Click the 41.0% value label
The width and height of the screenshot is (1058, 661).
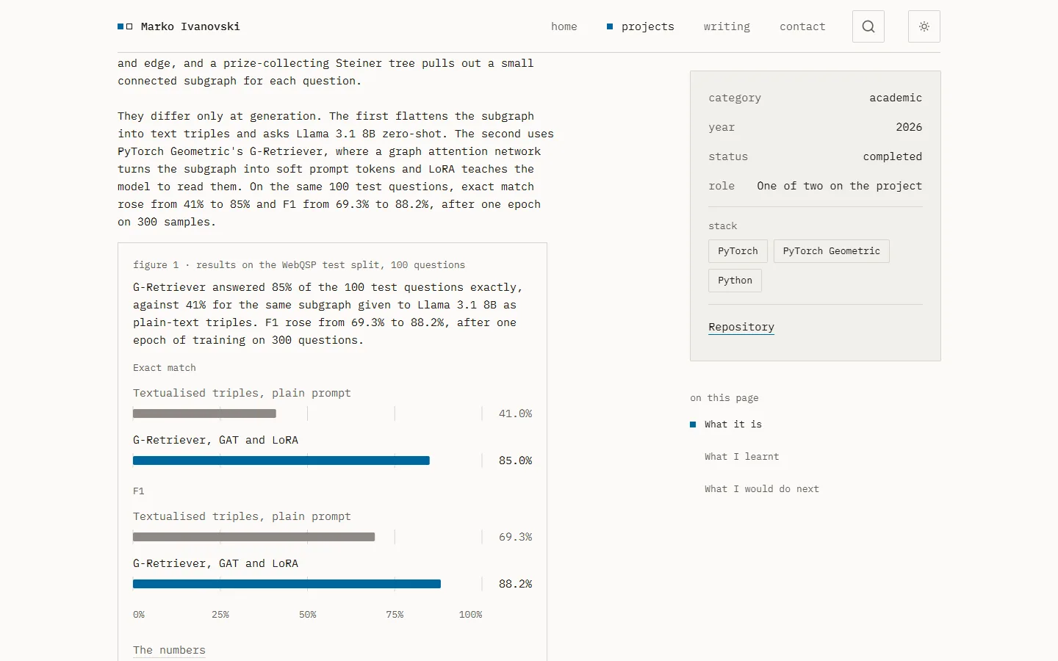[x=515, y=413]
